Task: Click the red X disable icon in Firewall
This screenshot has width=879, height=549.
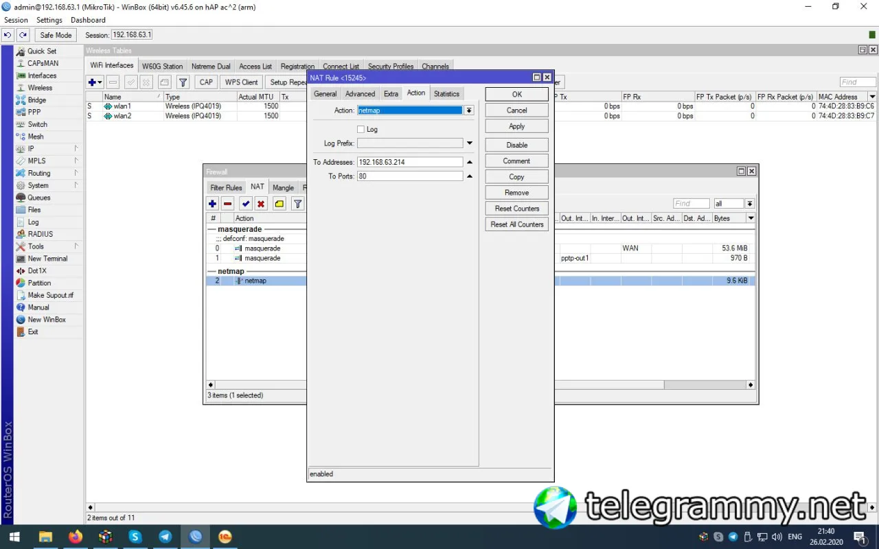Action: (x=261, y=204)
